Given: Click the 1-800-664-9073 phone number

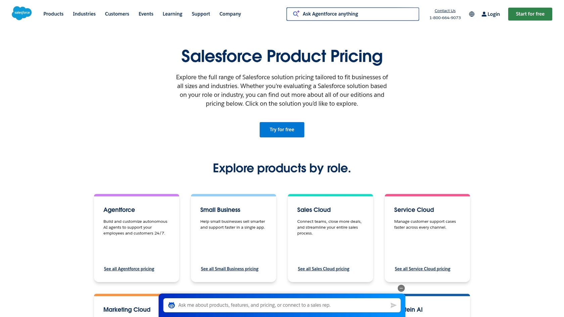Looking at the screenshot, I should point(445,17).
